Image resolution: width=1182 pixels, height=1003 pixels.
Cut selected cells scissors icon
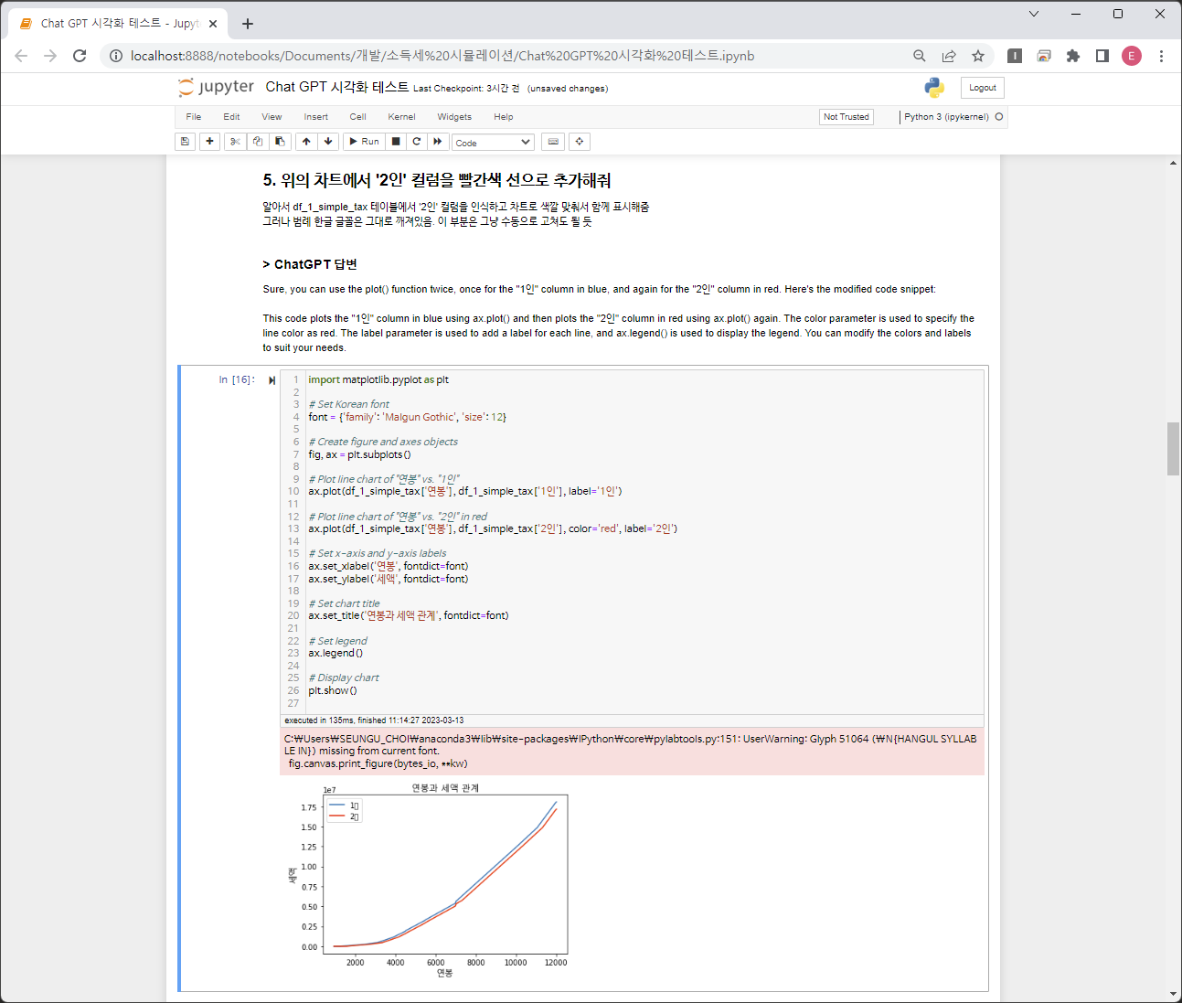(x=235, y=142)
